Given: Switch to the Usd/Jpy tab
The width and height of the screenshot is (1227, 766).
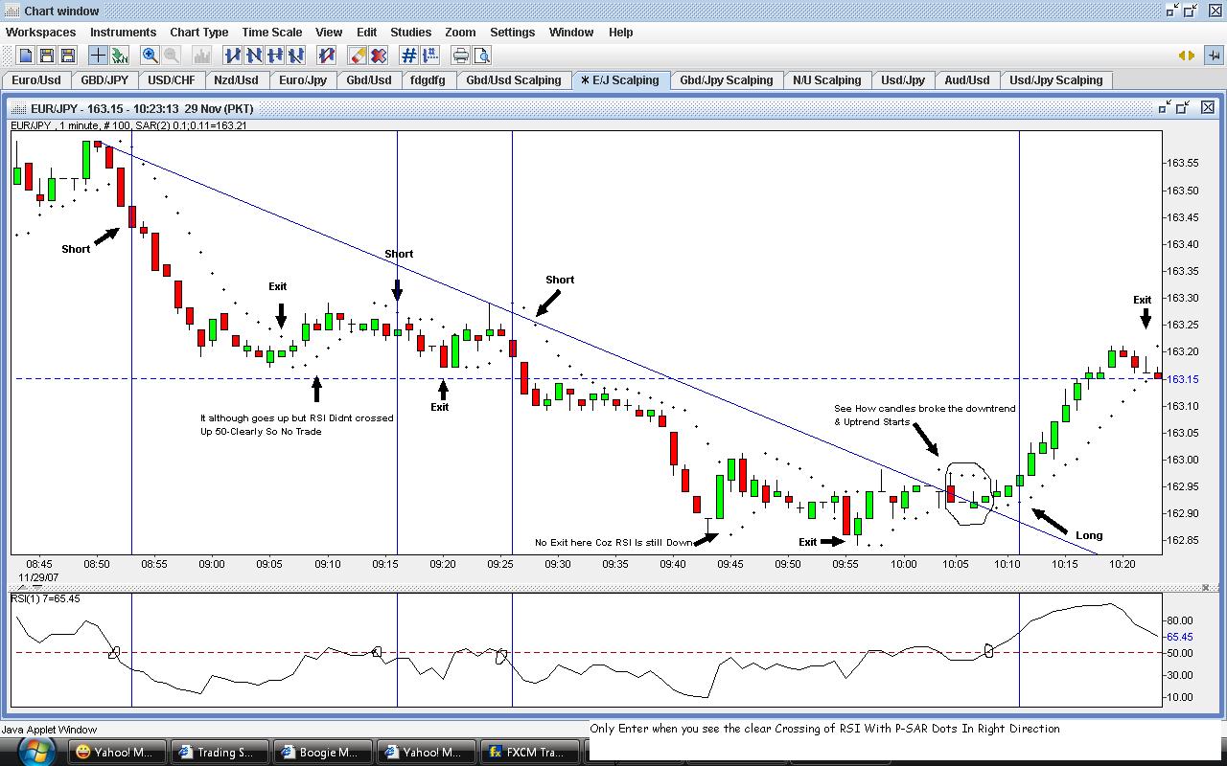Looking at the screenshot, I should pos(903,80).
